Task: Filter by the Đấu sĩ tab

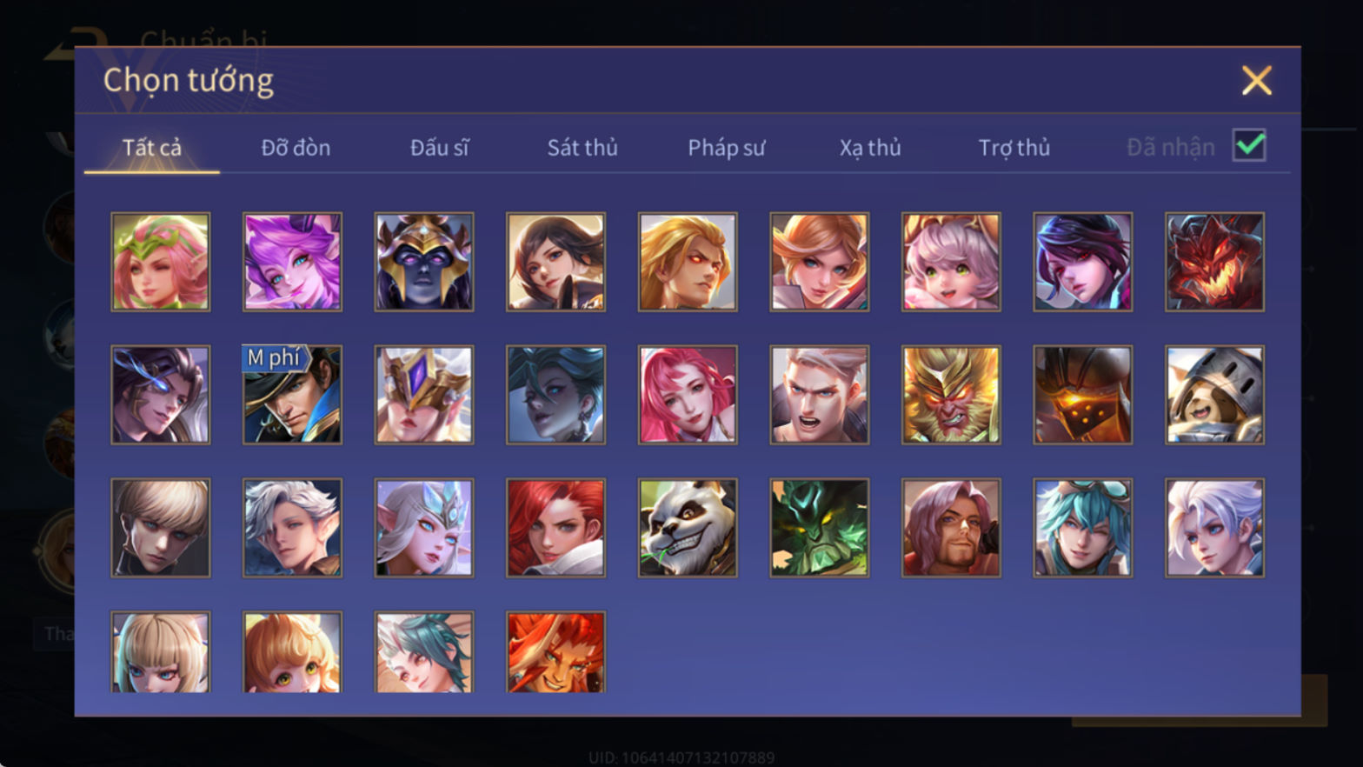Action: tap(439, 147)
